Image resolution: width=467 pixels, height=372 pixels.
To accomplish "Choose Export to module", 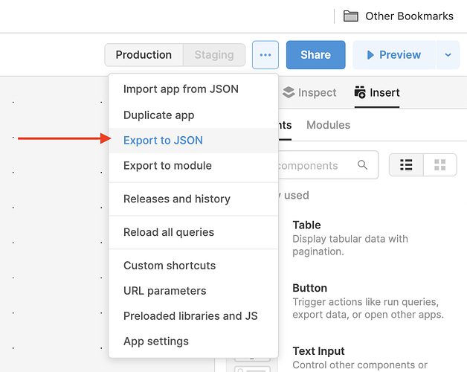I will pos(167,165).
